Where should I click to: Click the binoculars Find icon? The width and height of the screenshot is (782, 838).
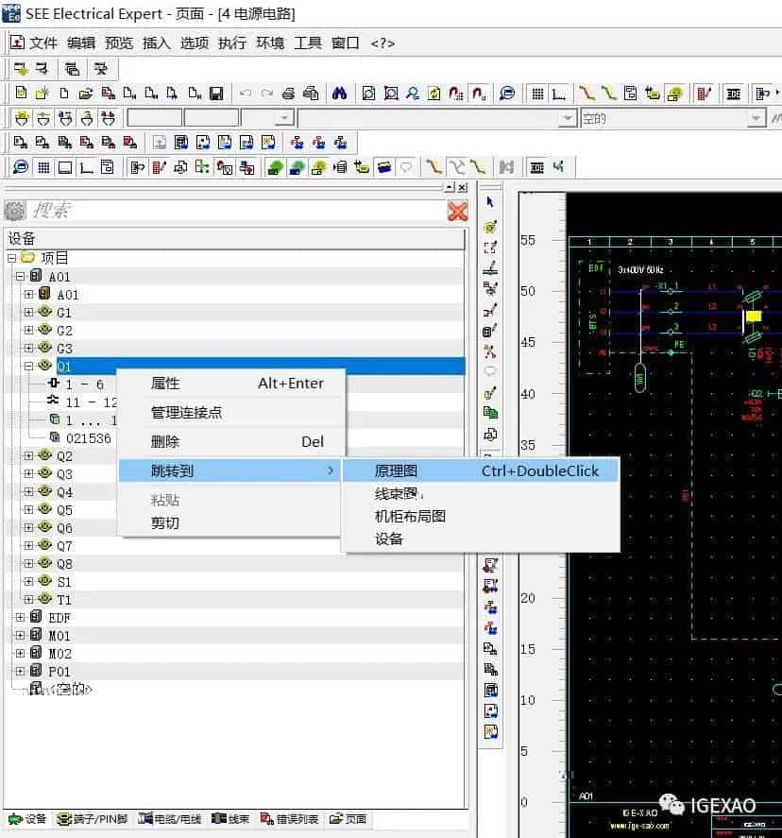(339, 94)
